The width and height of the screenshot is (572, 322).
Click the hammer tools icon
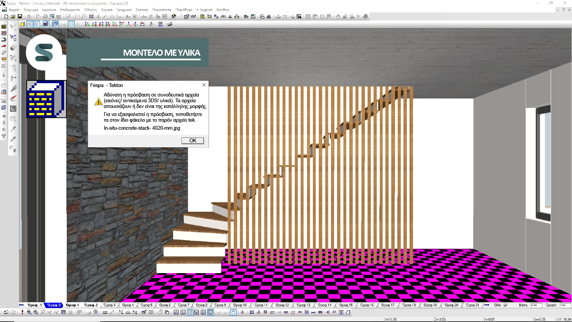tap(174, 17)
